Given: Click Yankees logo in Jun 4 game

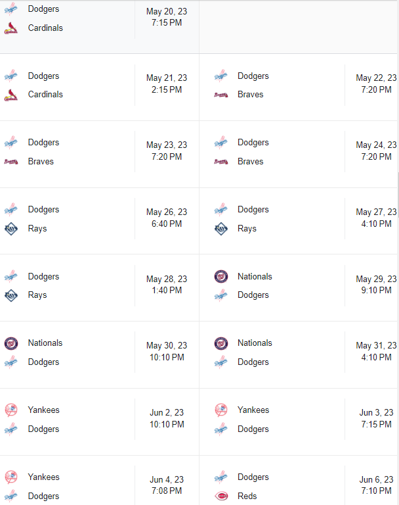Looking at the screenshot, I should pos(11,477).
